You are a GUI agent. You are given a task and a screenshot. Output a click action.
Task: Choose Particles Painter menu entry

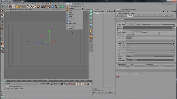(75, 24)
